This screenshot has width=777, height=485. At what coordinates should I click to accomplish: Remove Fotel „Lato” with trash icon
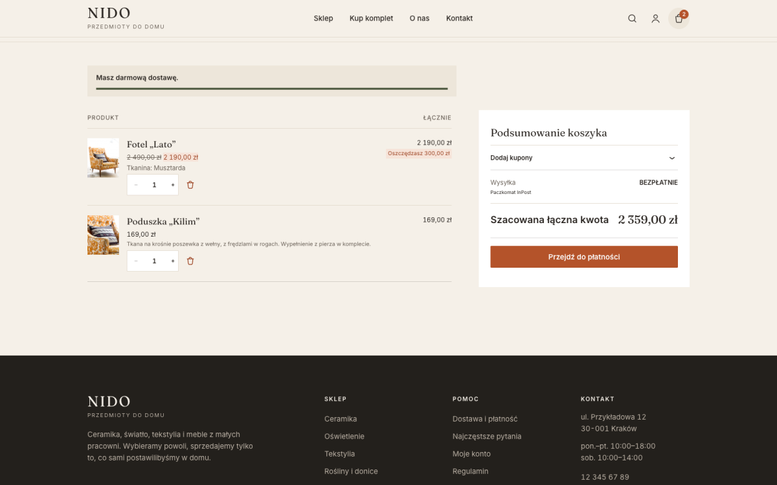(x=190, y=185)
